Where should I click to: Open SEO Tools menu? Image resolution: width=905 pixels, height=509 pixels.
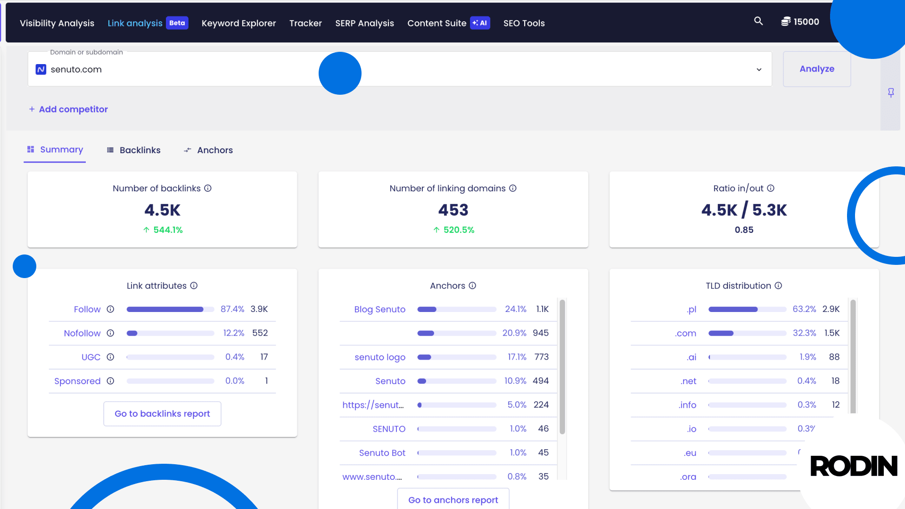(524, 23)
